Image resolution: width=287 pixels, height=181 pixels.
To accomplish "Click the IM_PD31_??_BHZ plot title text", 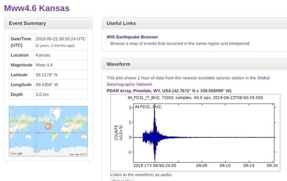I will tap(195, 97).
